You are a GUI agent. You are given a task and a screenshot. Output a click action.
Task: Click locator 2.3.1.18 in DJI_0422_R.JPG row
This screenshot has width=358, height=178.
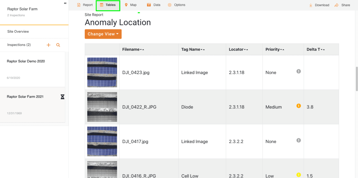pos(237,107)
